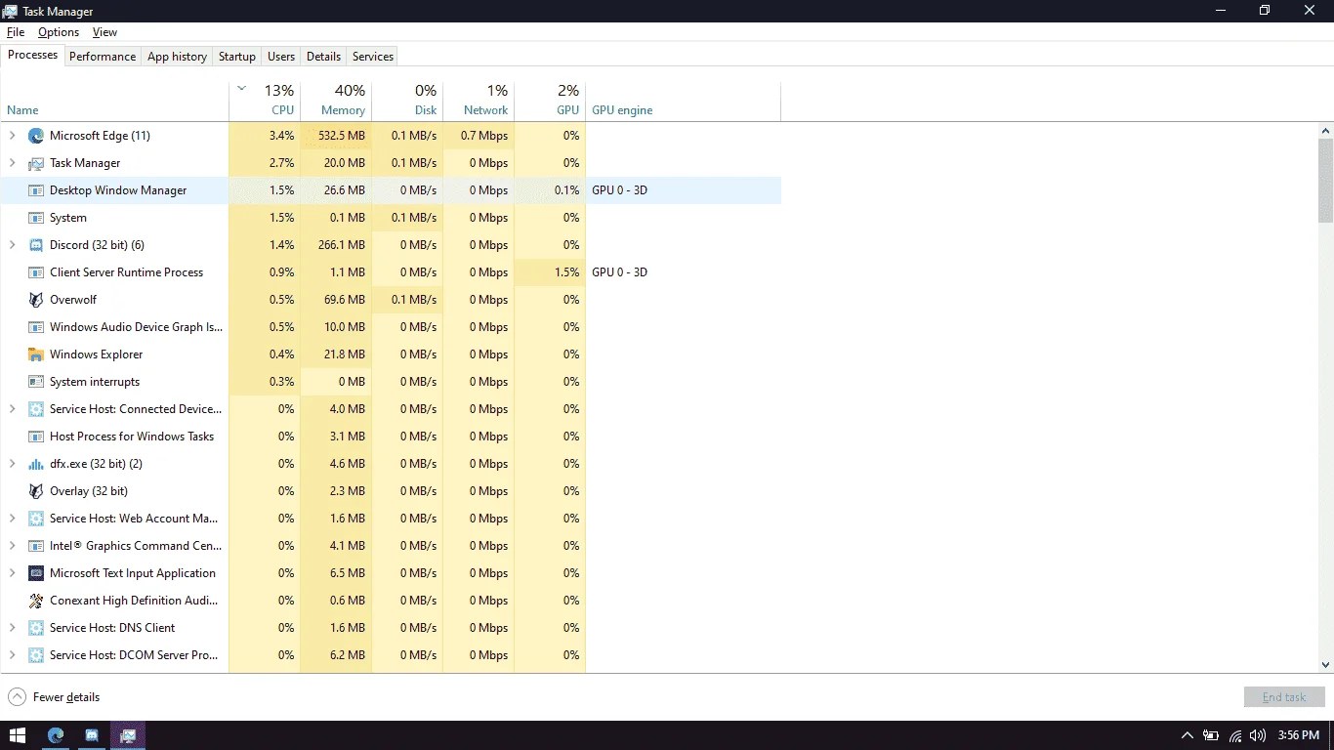Click the Host Process for Windows Tasks icon
This screenshot has width=1334, height=750.
coord(36,437)
